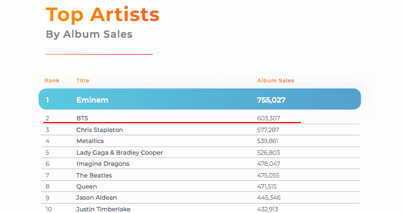Click Justin Timberlake at rank 10
The width and height of the screenshot is (404, 213).
(x=103, y=209)
